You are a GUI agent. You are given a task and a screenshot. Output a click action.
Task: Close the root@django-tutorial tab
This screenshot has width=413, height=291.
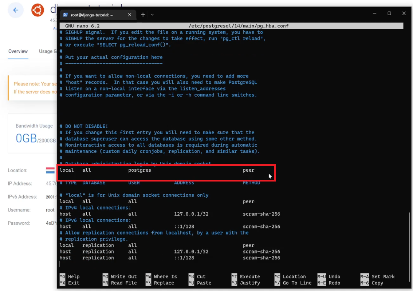130,15
